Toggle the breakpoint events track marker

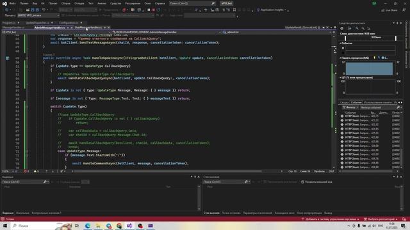pos(343,52)
